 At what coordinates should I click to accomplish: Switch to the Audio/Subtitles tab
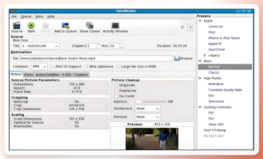tap(47, 74)
